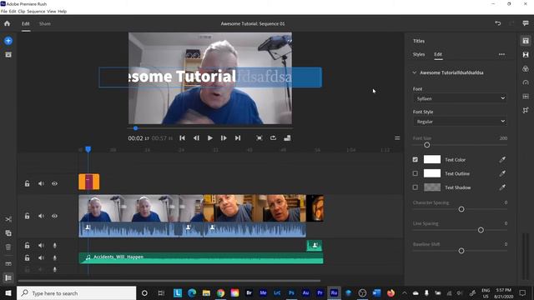The height and width of the screenshot is (300, 534).
Task: Open the Font dropdown showing Sylfaen
Action: (x=460, y=98)
